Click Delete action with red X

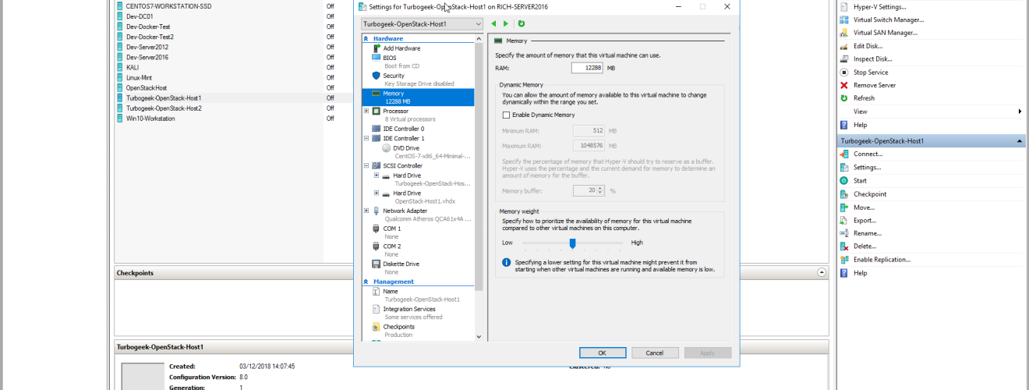(x=865, y=246)
